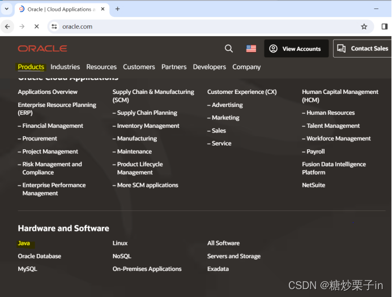Image resolution: width=392 pixels, height=297 pixels.
Task: Open Applications Overview link
Action: coord(48,92)
